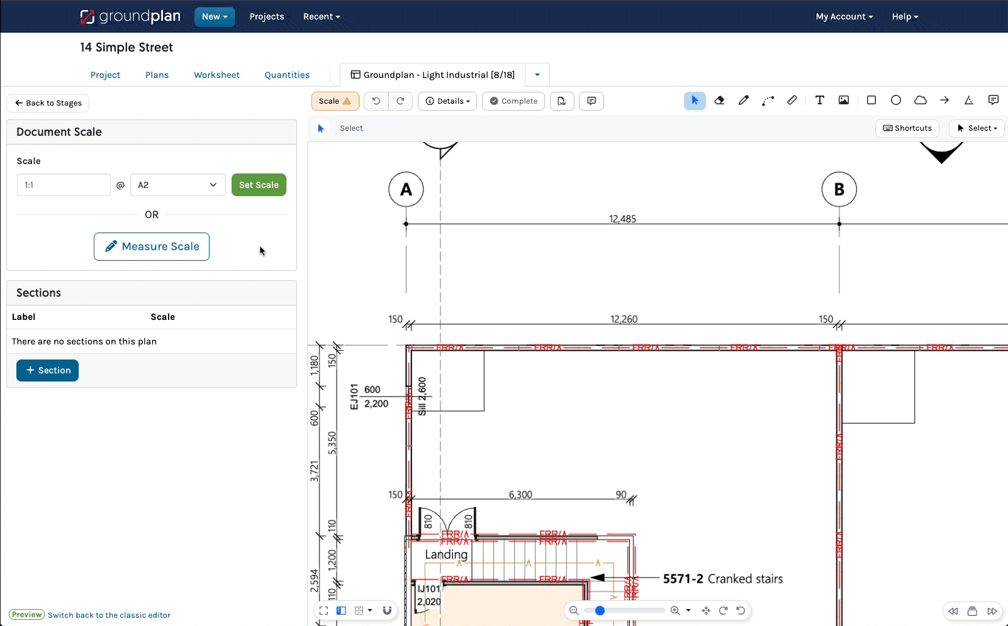Click Switch back to the classic editor link
Viewport: 1008px width, 626px height.
coord(109,615)
